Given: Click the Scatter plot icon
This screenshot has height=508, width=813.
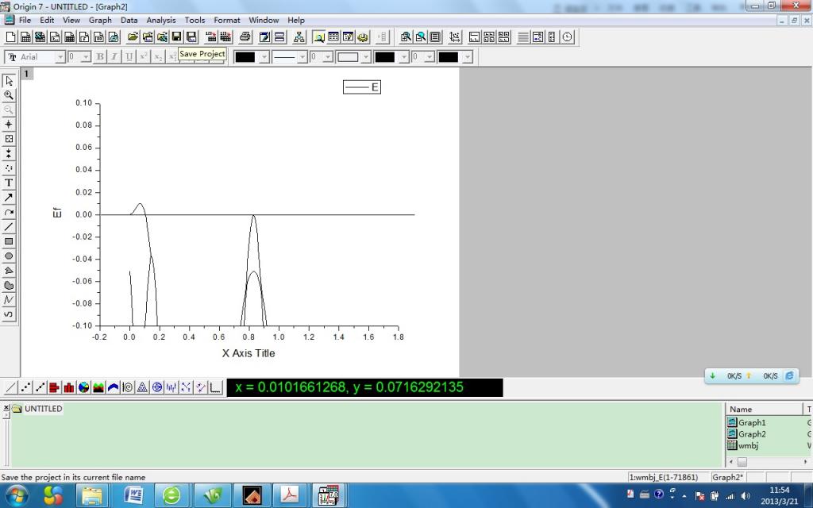Looking at the screenshot, I should (25, 387).
